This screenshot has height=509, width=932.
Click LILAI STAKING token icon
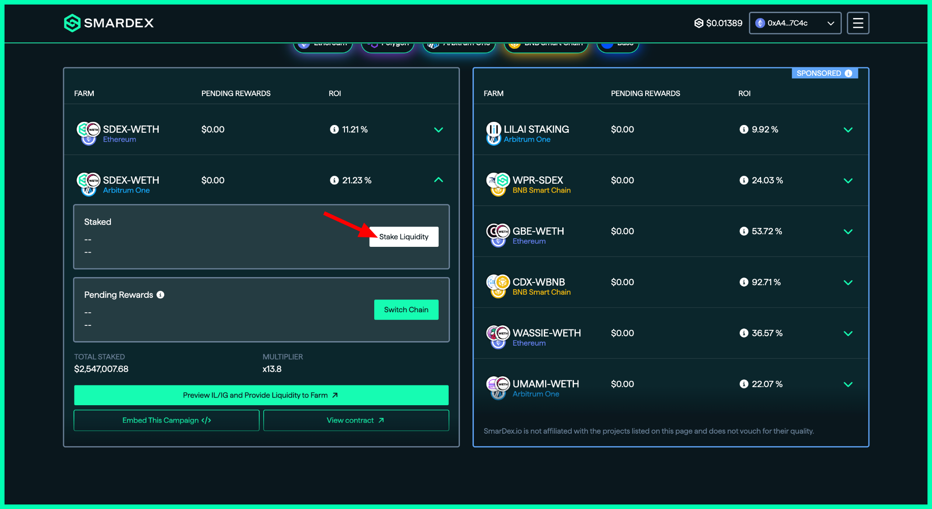pos(493,130)
